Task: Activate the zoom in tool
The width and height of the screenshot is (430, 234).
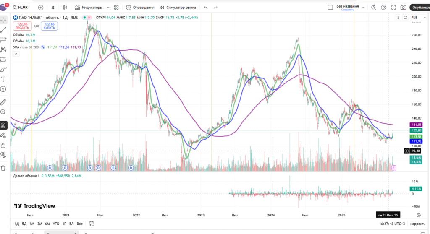Action: coord(3,112)
